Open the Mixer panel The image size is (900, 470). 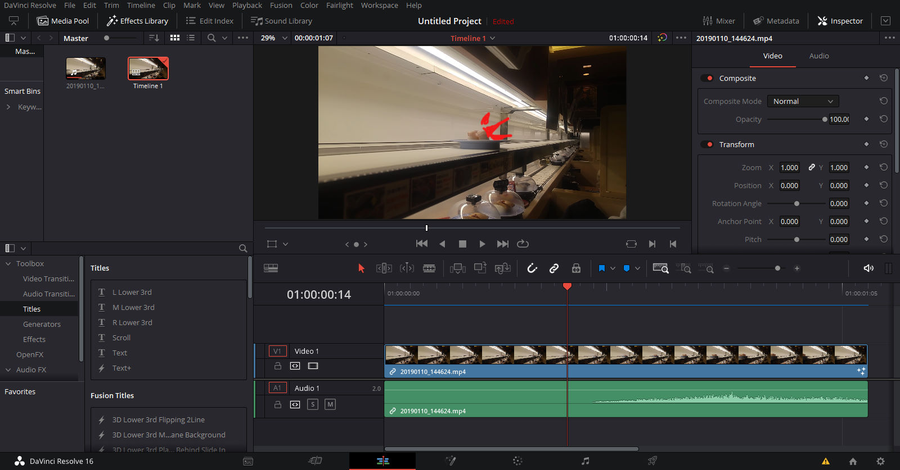(x=719, y=21)
